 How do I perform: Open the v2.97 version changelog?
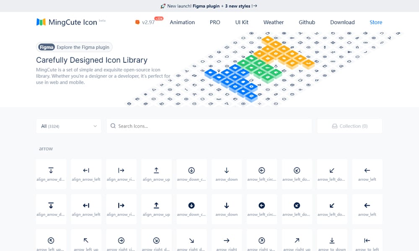click(x=148, y=22)
